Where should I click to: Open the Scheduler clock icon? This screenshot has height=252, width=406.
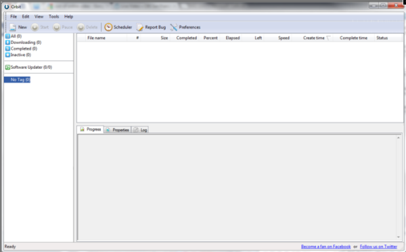(108, 27)
